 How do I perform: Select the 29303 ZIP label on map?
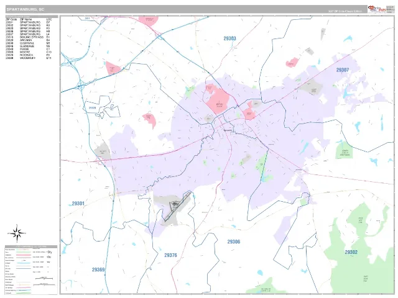[229, 38]
